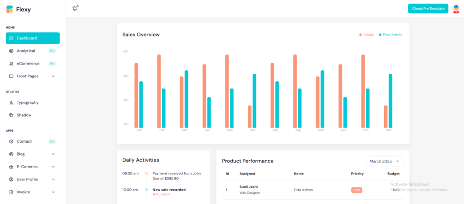This screenshot has height=204, width=464.
Task: Toggle the Pixel Admin legend series
Action: pyautogui.click(x=390, y=35)
